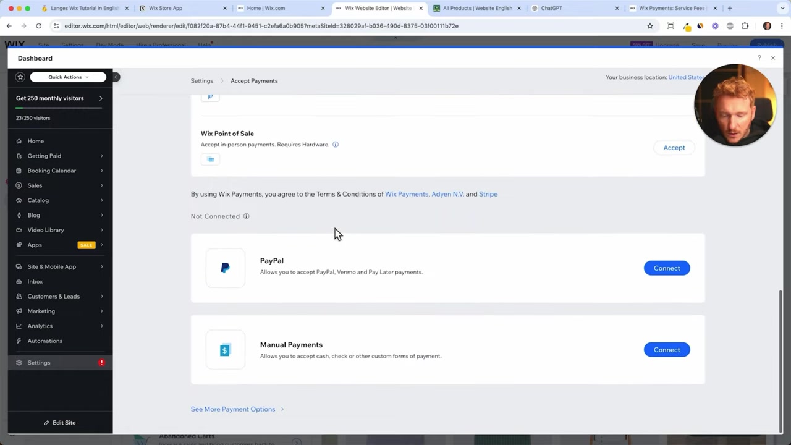The height and width of the screenshot is (445, 791).
Task: Click the Apps icon in the sidebar
Action: (19, 245)
